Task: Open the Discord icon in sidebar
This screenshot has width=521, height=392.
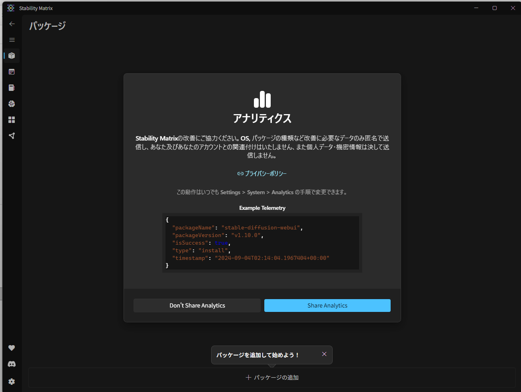Action: coord(12,364)
